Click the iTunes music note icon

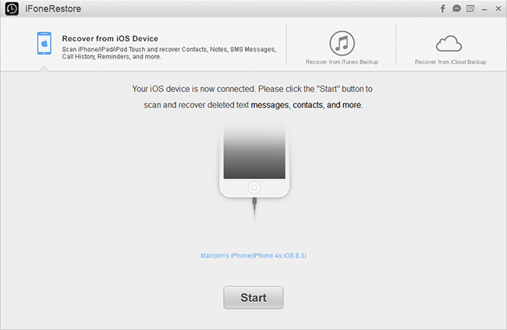click(342, 43)
